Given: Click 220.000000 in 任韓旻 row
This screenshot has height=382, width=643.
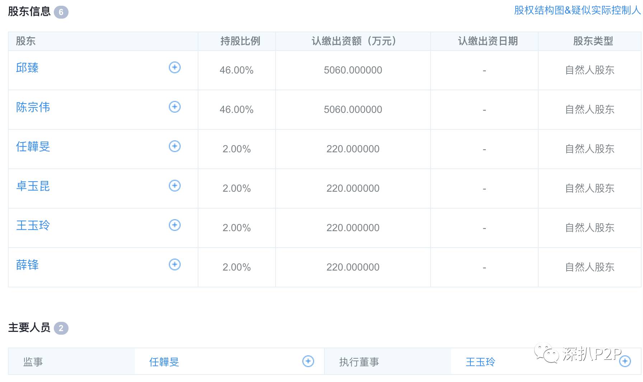Looking at the screenshot, I should pyautogui.click(x=353, y=149).
